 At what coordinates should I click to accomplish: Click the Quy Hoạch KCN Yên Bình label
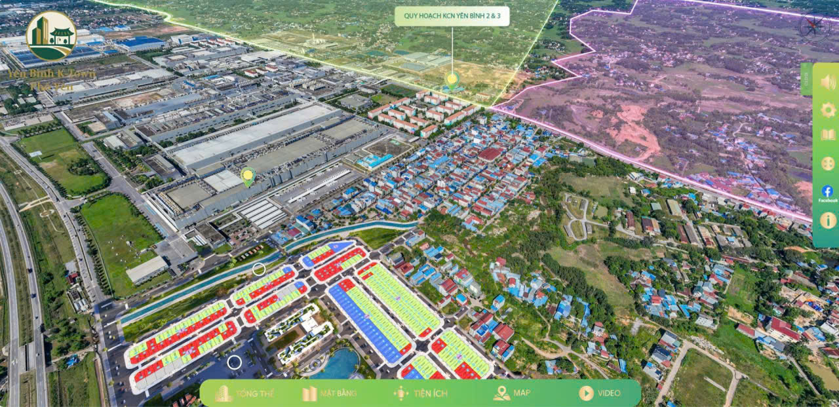coord(452,16)
